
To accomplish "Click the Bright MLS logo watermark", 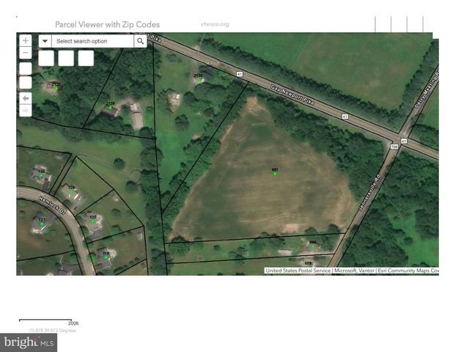I will click(29, 342).
